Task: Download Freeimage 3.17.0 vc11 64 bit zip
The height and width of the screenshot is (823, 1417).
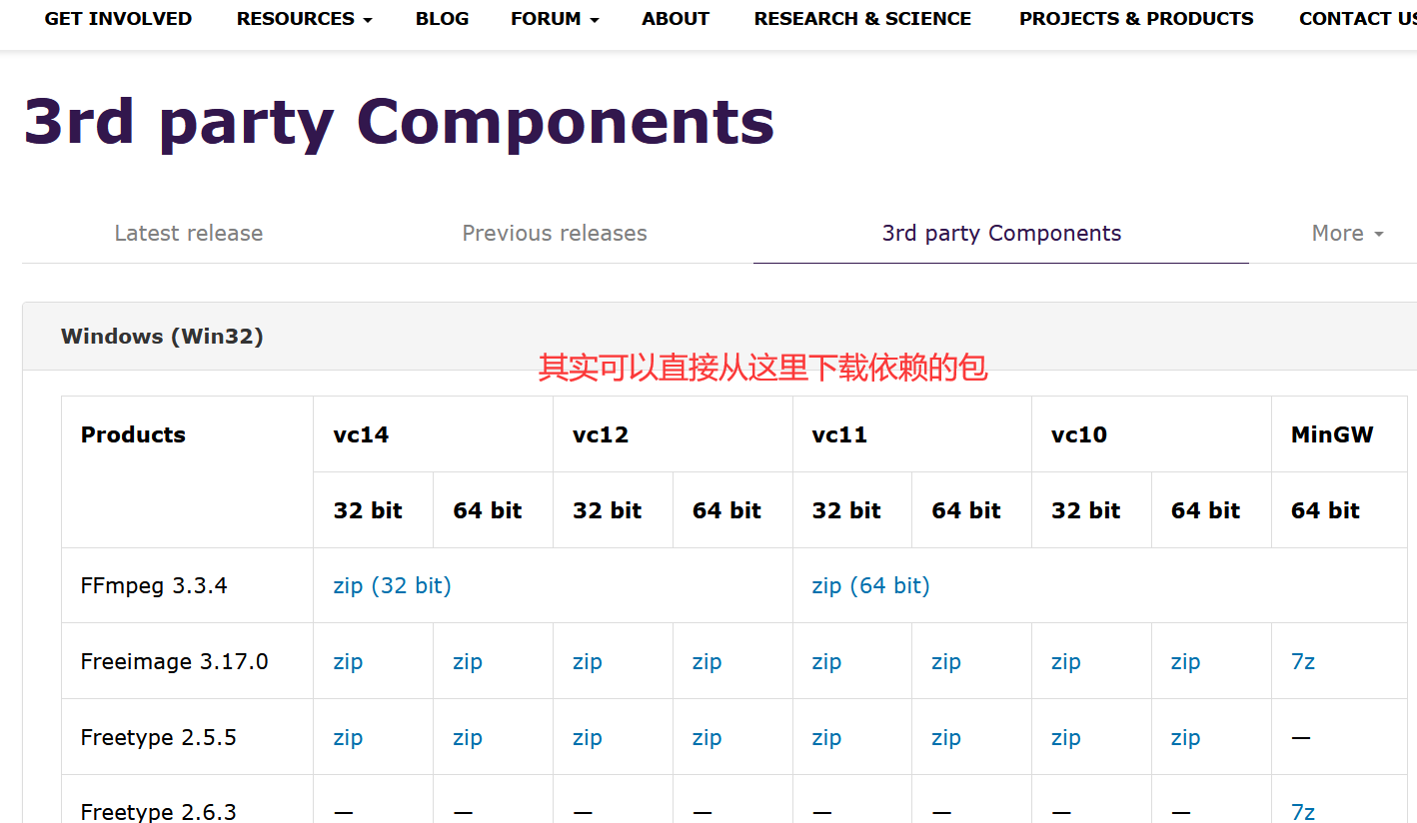Action: [x=946, y=662]
